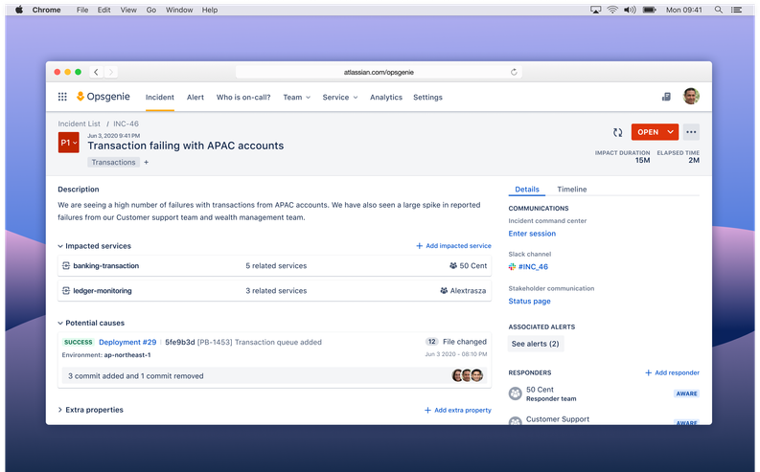Viewport: 760px width, 472px height.
Task: Open the Wi-Fi menu bar icon
Action: click(612, 10)
